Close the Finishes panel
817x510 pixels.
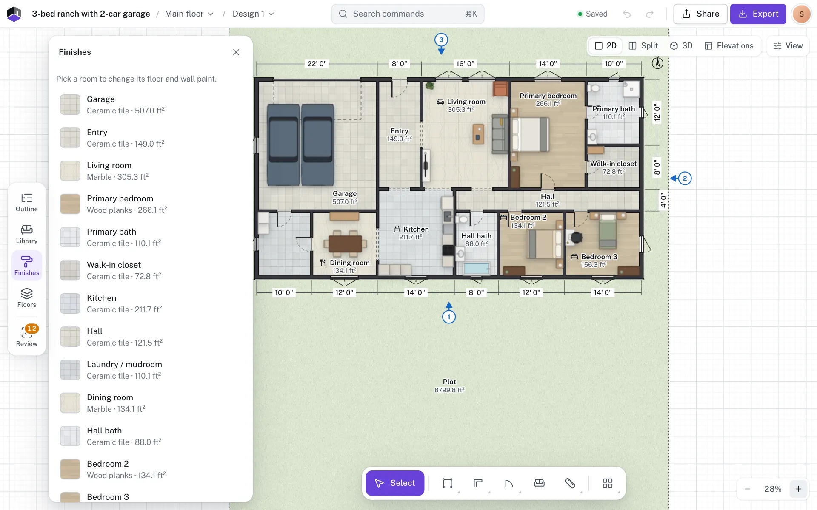pyautogui.click(x=236, y=52)
